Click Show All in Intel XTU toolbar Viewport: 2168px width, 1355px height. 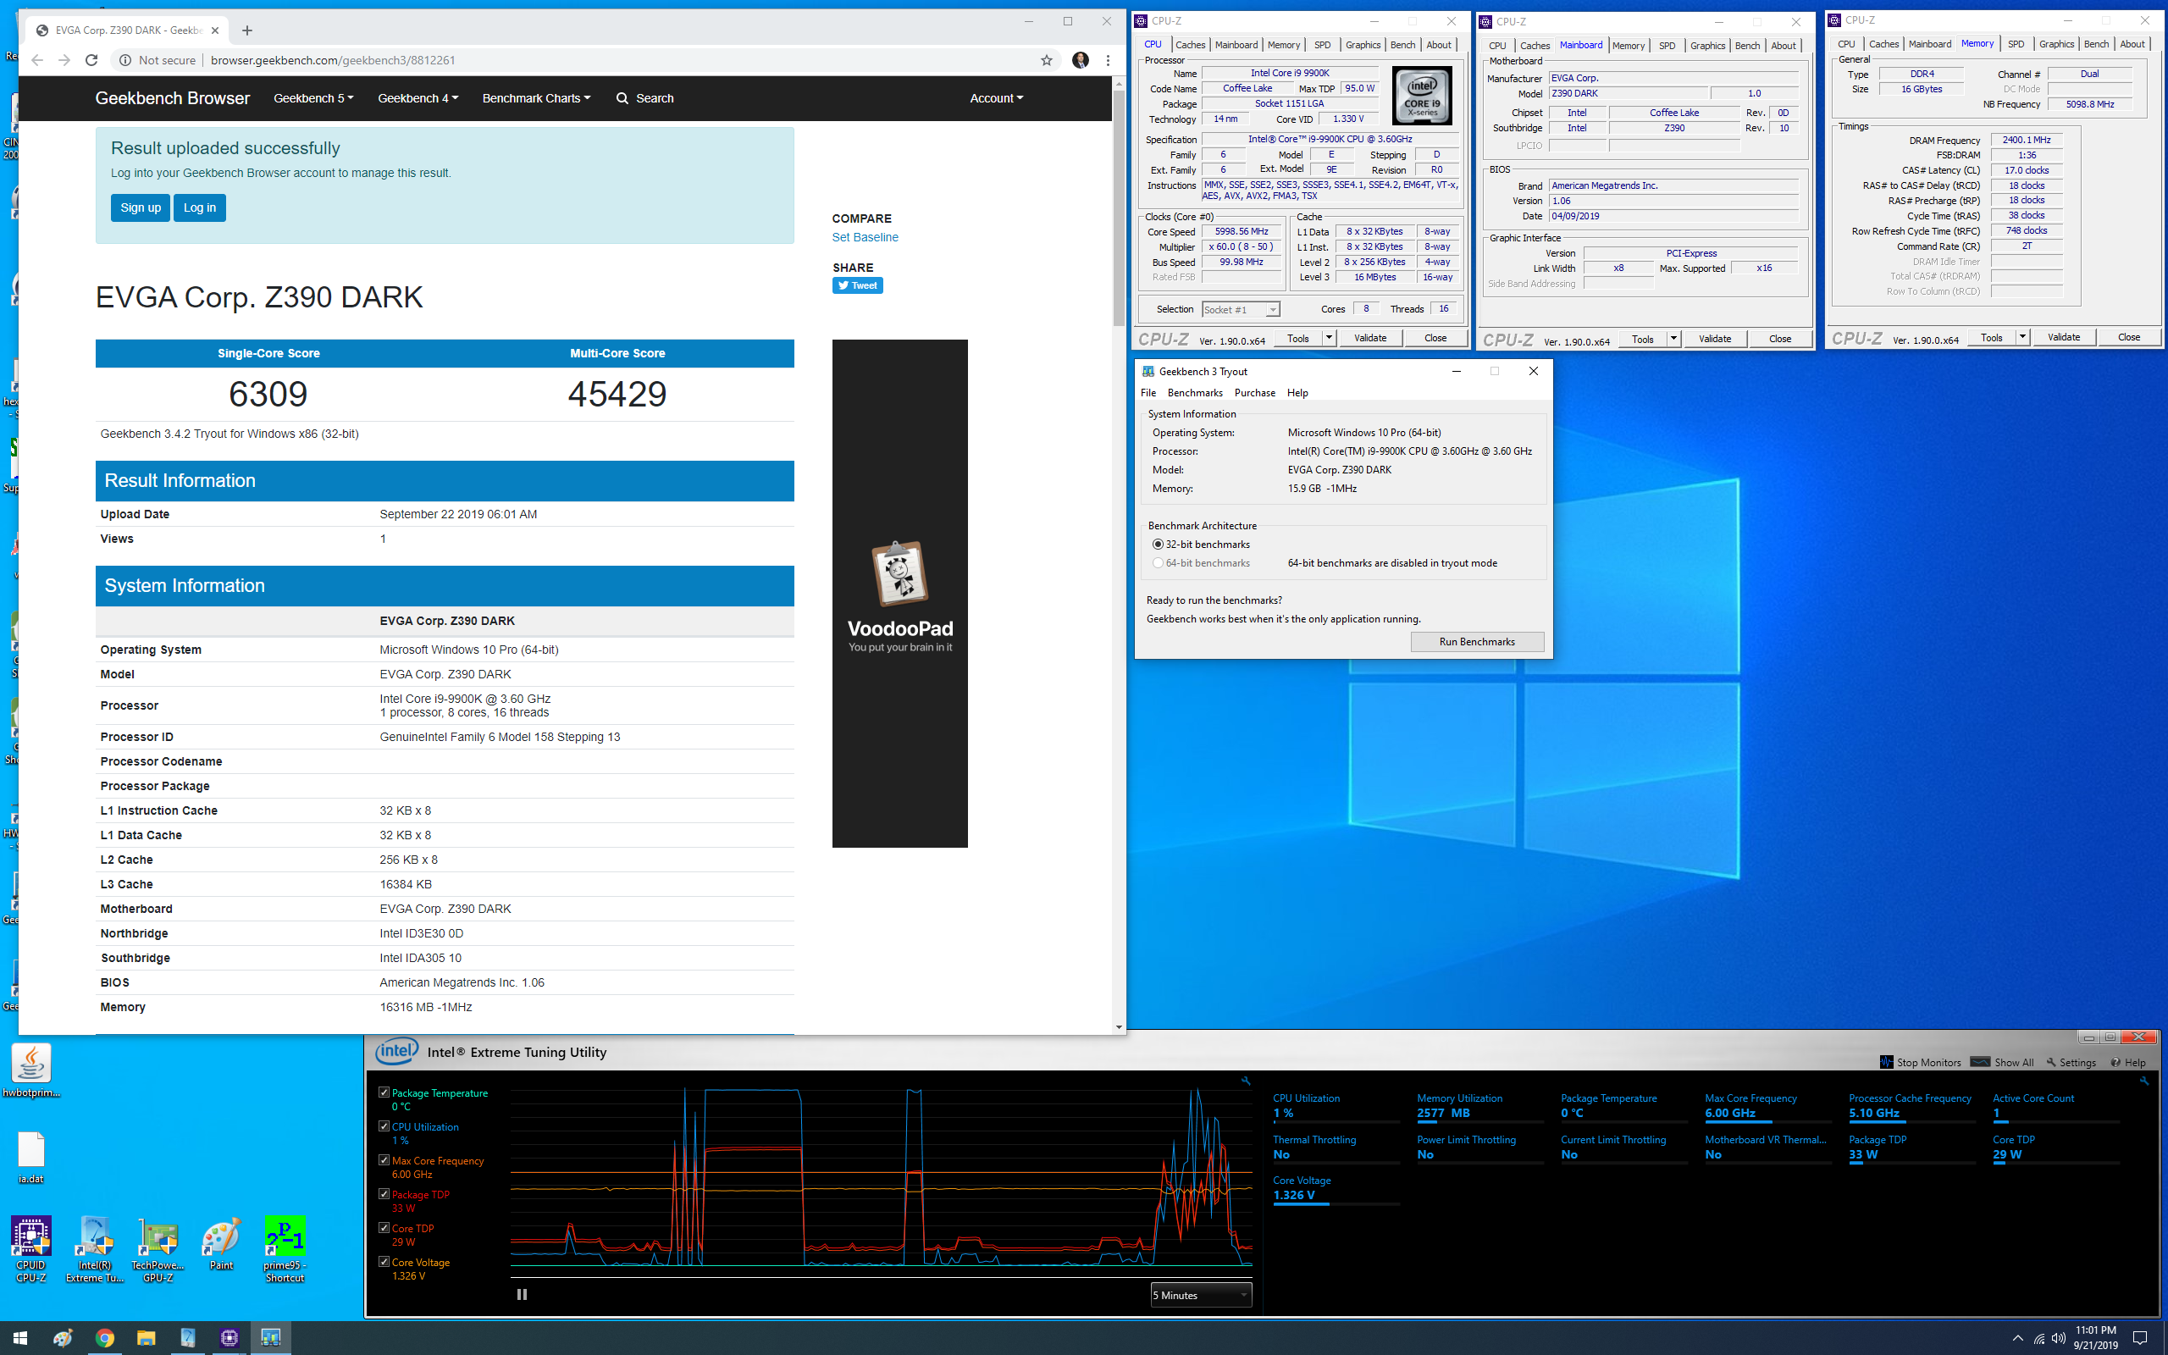2002,1062
